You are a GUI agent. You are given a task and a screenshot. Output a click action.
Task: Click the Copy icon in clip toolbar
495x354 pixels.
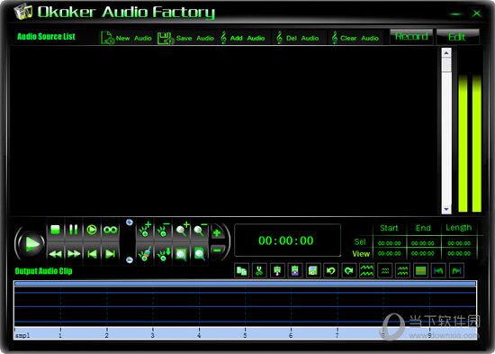pos(241,271)
